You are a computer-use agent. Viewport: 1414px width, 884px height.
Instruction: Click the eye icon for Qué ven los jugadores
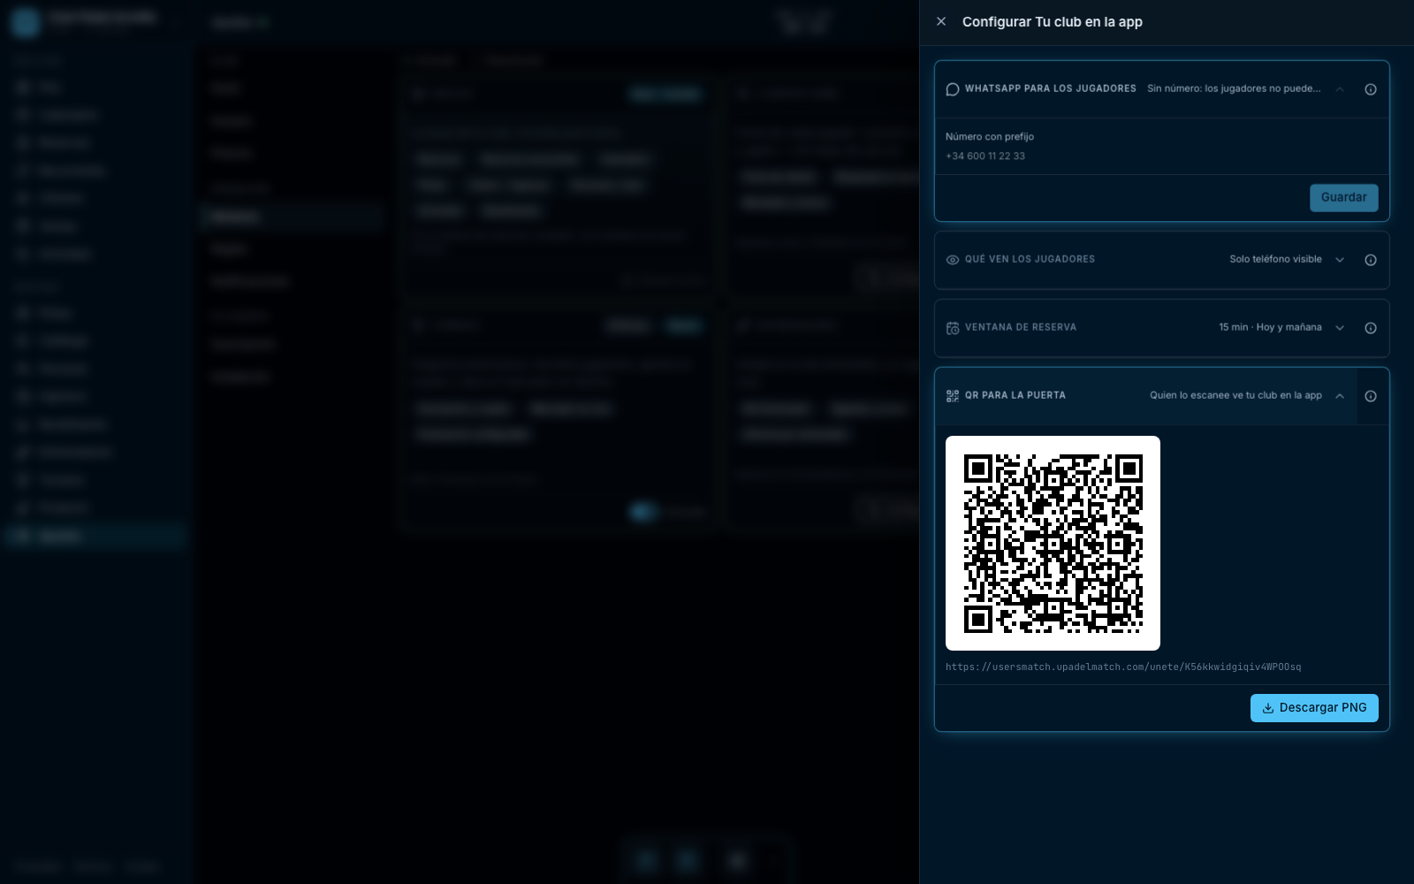[953, 260]
